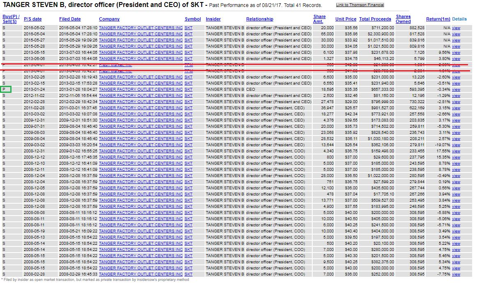Image resolution: width=482 pixels, height=285 pixels.
Task: Open view link for the $711,200.00 sale
Action: pyautogui.click(x=456, y=28)
